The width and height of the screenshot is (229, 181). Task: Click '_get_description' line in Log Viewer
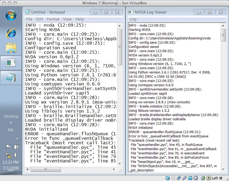[141, 170]
